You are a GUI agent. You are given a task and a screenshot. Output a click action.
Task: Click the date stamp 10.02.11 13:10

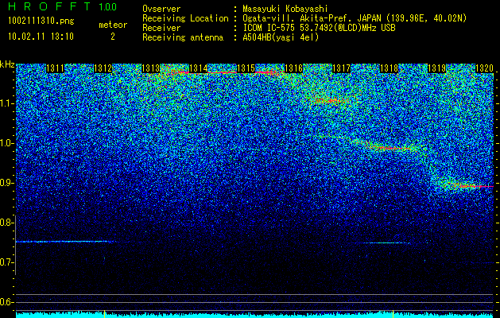41,37
